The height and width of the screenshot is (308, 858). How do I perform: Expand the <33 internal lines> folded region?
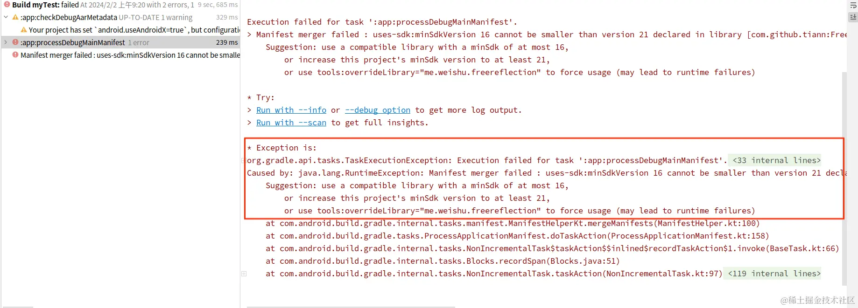pyautogui.click(x=774, y=160)
